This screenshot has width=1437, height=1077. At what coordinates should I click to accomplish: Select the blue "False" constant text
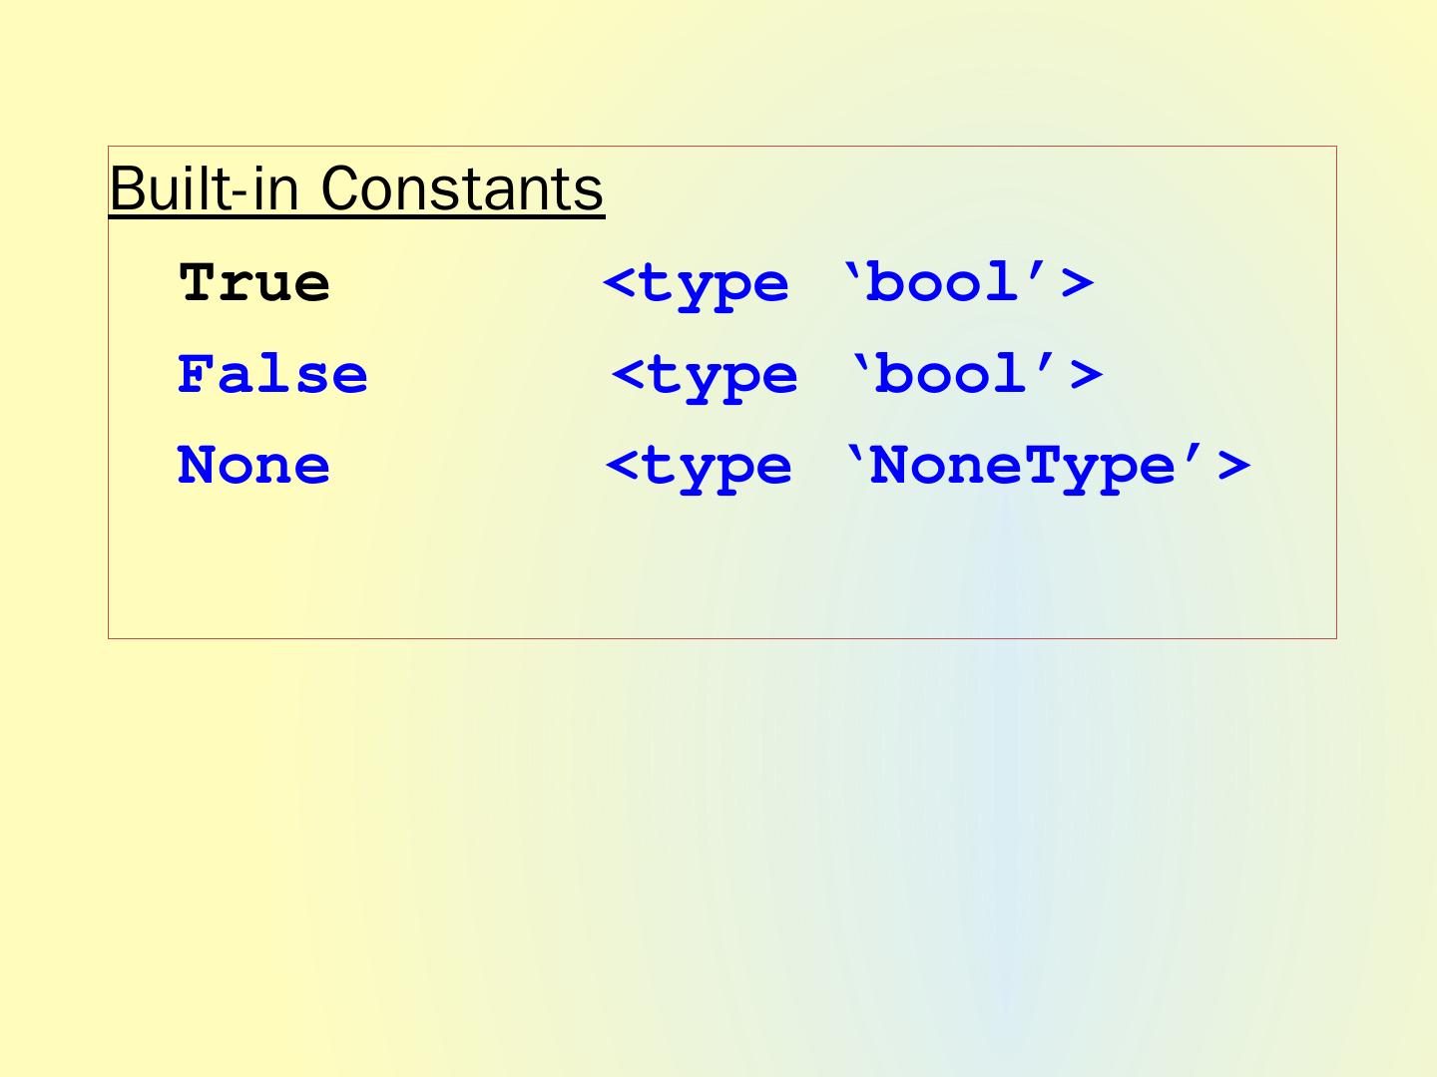pyautogui.click(x=272, y=375)
